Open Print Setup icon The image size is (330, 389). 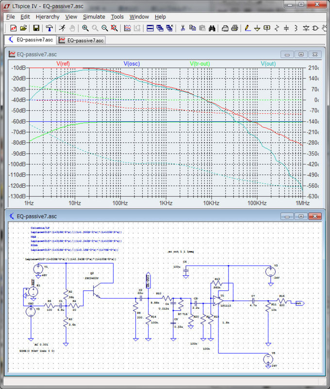[x=225, y=28]
